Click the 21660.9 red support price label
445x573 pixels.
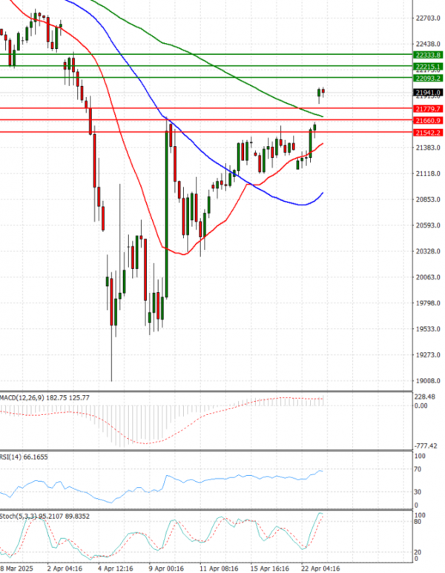pyautogui.click(x=428, y=121)
